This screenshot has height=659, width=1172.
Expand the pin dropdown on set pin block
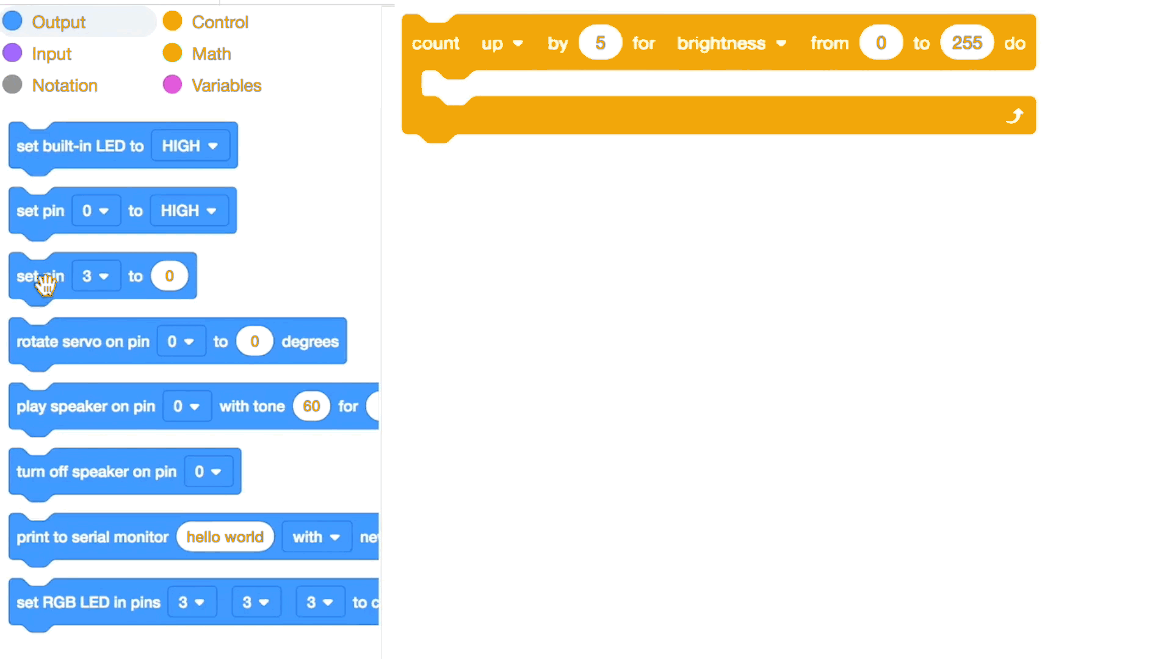(93, 210)
